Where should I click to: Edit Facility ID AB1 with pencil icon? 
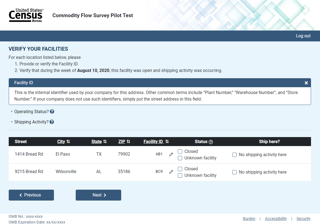[171, 155]
